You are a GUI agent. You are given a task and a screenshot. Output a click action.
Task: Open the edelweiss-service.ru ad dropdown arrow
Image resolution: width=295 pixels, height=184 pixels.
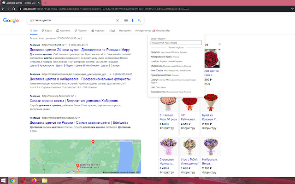pyautogui.click(x=79, y=118)
